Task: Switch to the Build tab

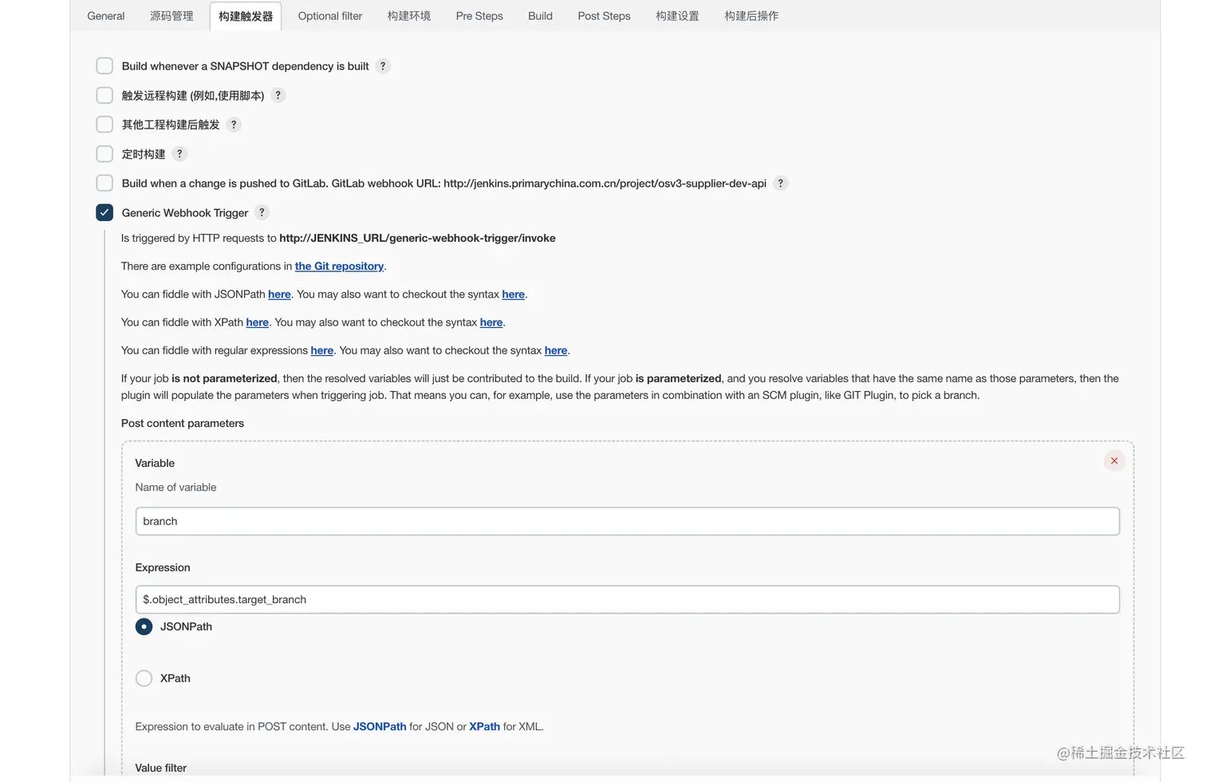Action: coord(540,16)
